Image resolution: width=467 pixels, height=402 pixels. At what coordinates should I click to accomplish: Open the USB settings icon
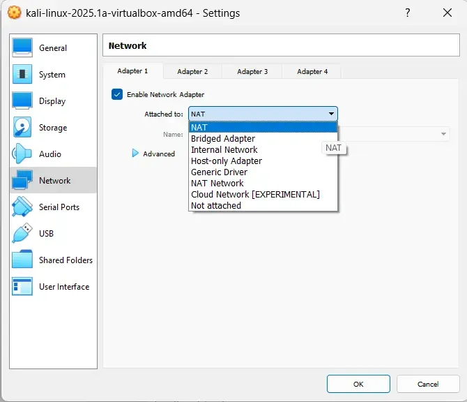[22, 233]
